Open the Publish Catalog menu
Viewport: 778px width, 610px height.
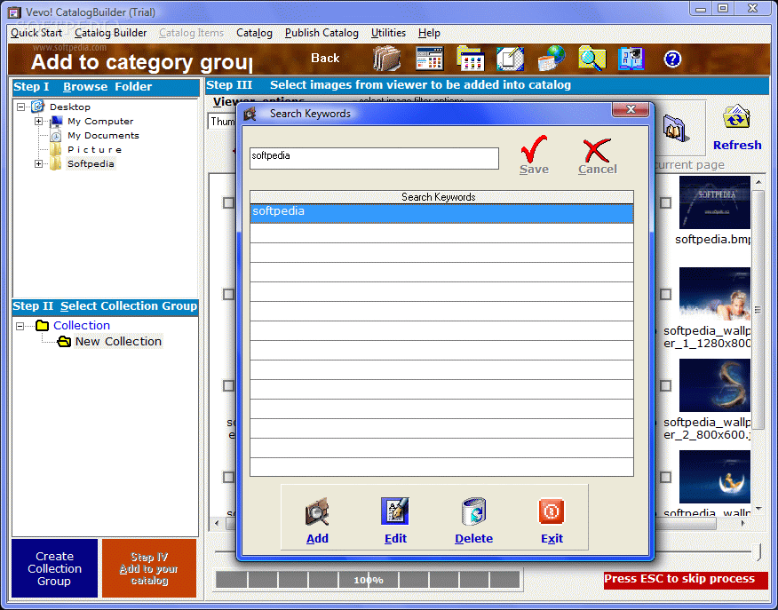coord(322,33)
